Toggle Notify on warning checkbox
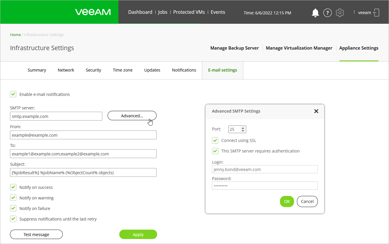The width and height of the screenshot is (389, 244). (x=13, y=198)
